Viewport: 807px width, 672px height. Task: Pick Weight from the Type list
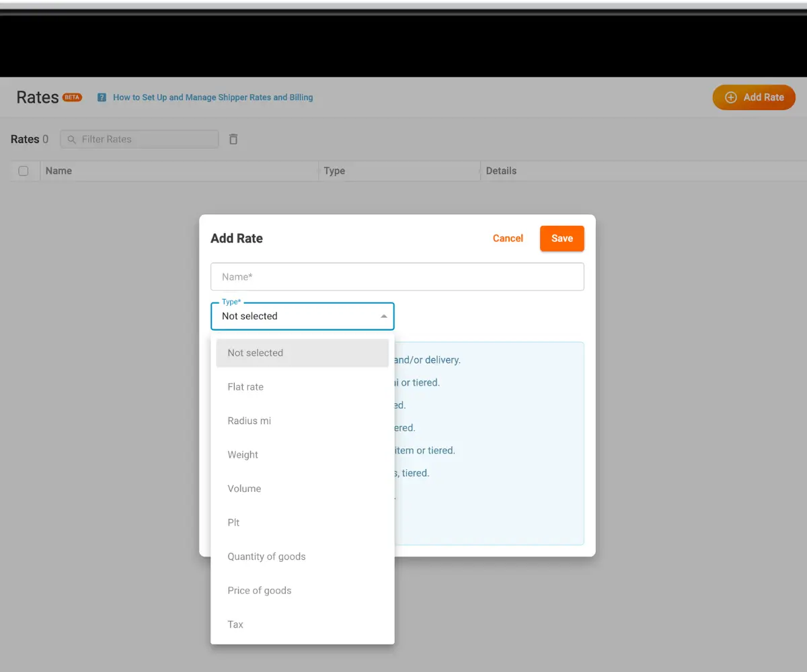tap(303, 455)
